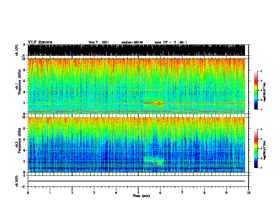Click the "-3" label on ch.2 color bar
280x216 pixels.
(261, 130)
